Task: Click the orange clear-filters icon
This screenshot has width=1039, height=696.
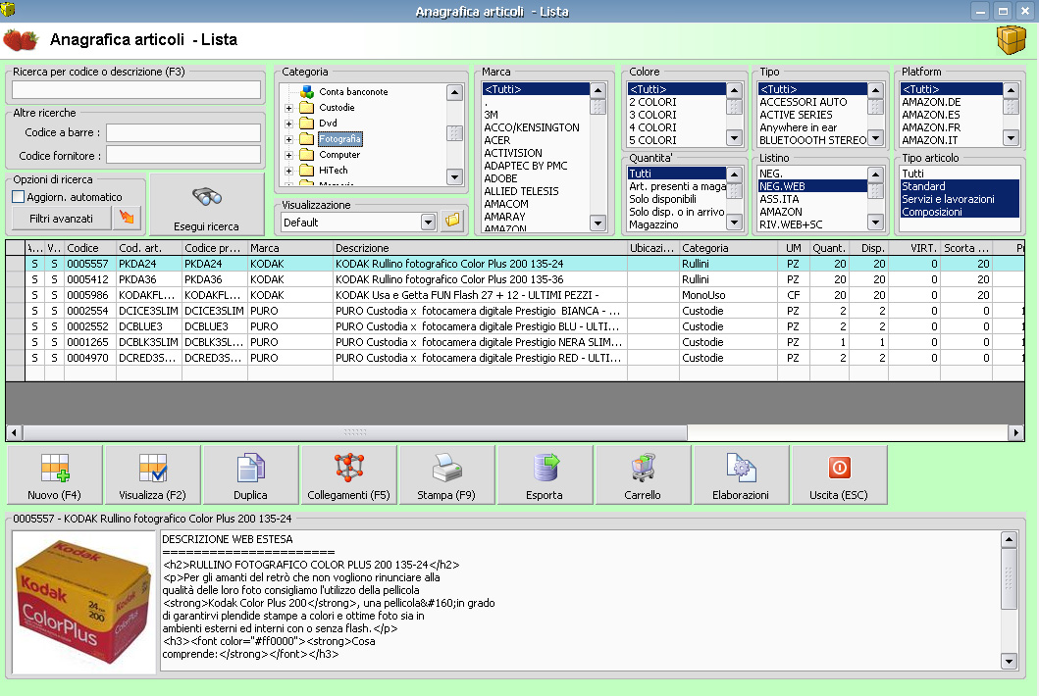Action: pyautogui.click(x=127, y=218)
